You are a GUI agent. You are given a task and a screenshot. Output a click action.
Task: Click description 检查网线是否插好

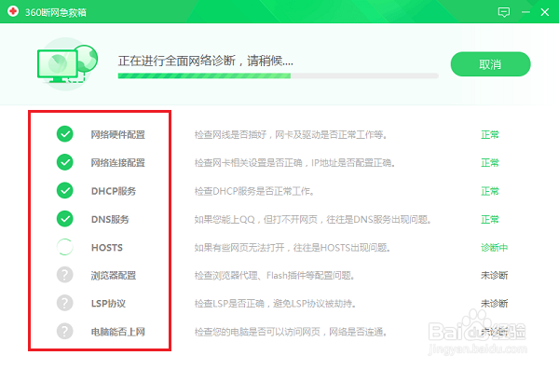click(291, 134)
